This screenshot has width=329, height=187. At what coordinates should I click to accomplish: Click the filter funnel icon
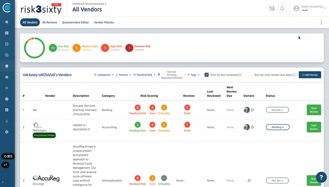click(159, 75)
